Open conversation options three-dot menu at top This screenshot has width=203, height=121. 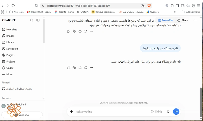[195, 20]
